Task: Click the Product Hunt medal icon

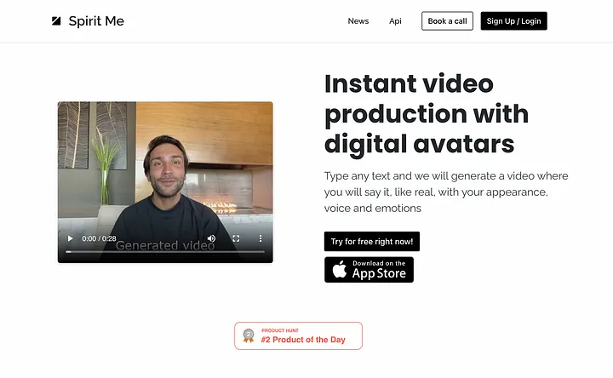Action: (249, 335)
